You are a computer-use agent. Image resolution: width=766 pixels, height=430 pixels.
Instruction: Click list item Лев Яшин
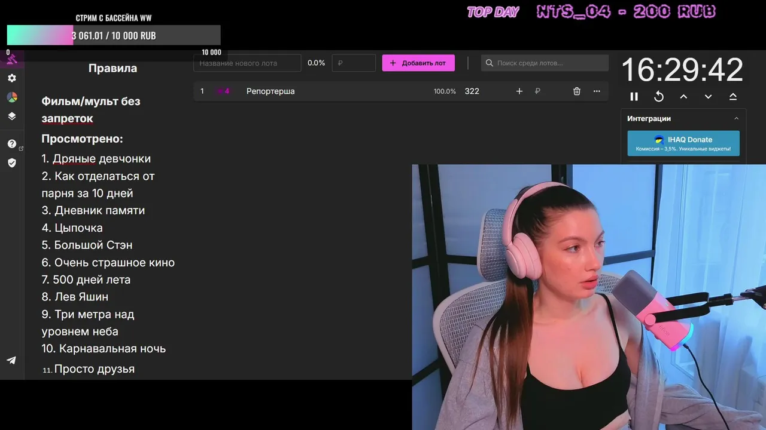click(x=75, y=297)
